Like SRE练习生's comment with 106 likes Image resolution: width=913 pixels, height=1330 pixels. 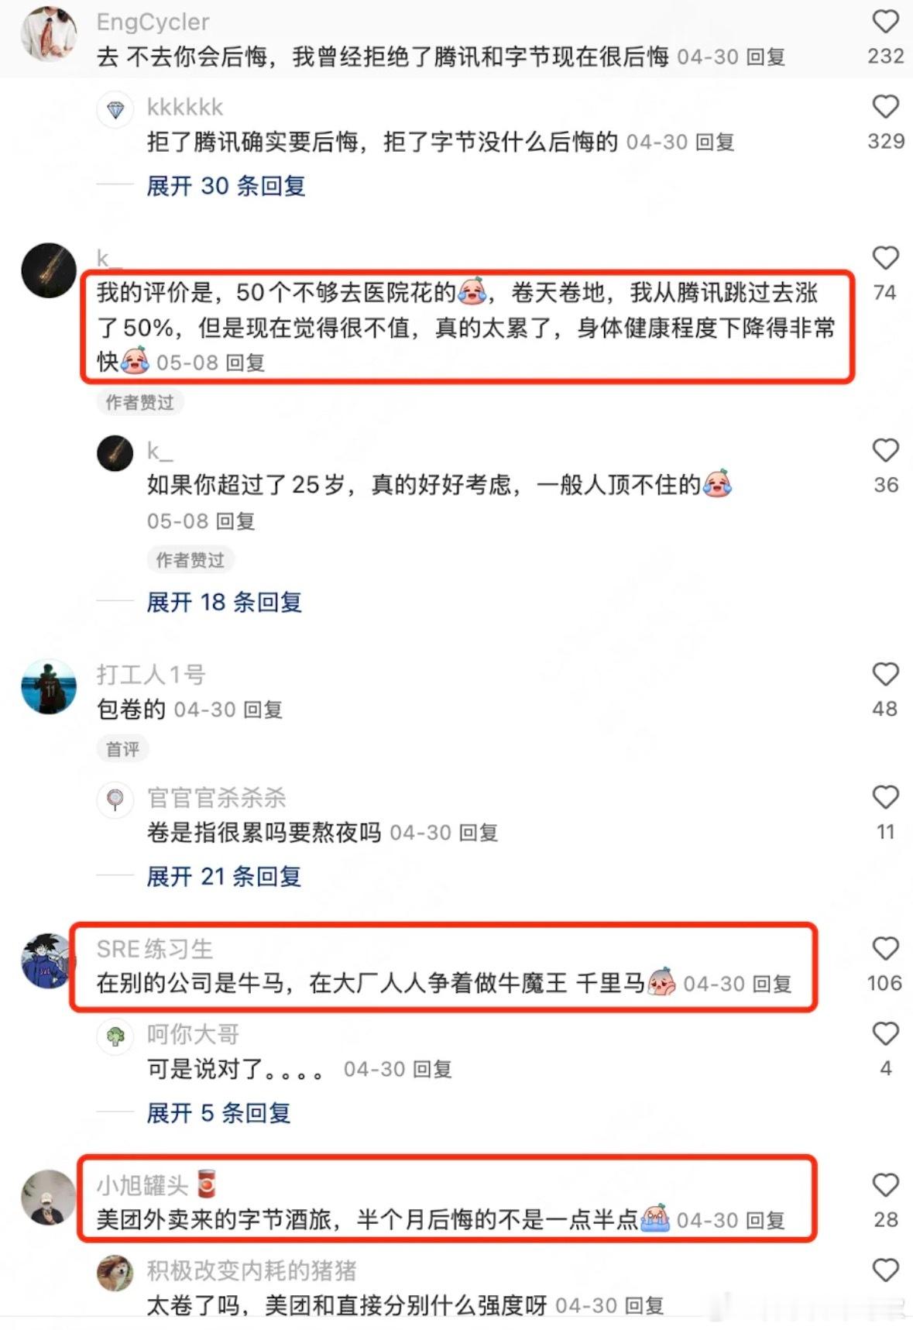coord(885,949)
